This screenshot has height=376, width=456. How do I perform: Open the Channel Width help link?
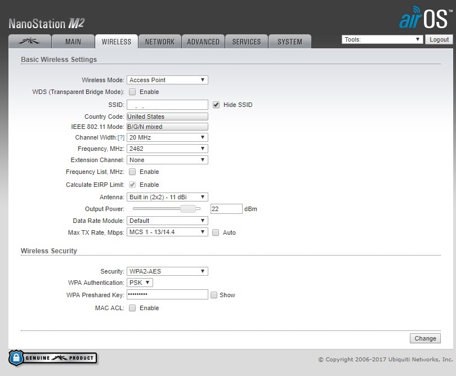[x=121, y=137]
